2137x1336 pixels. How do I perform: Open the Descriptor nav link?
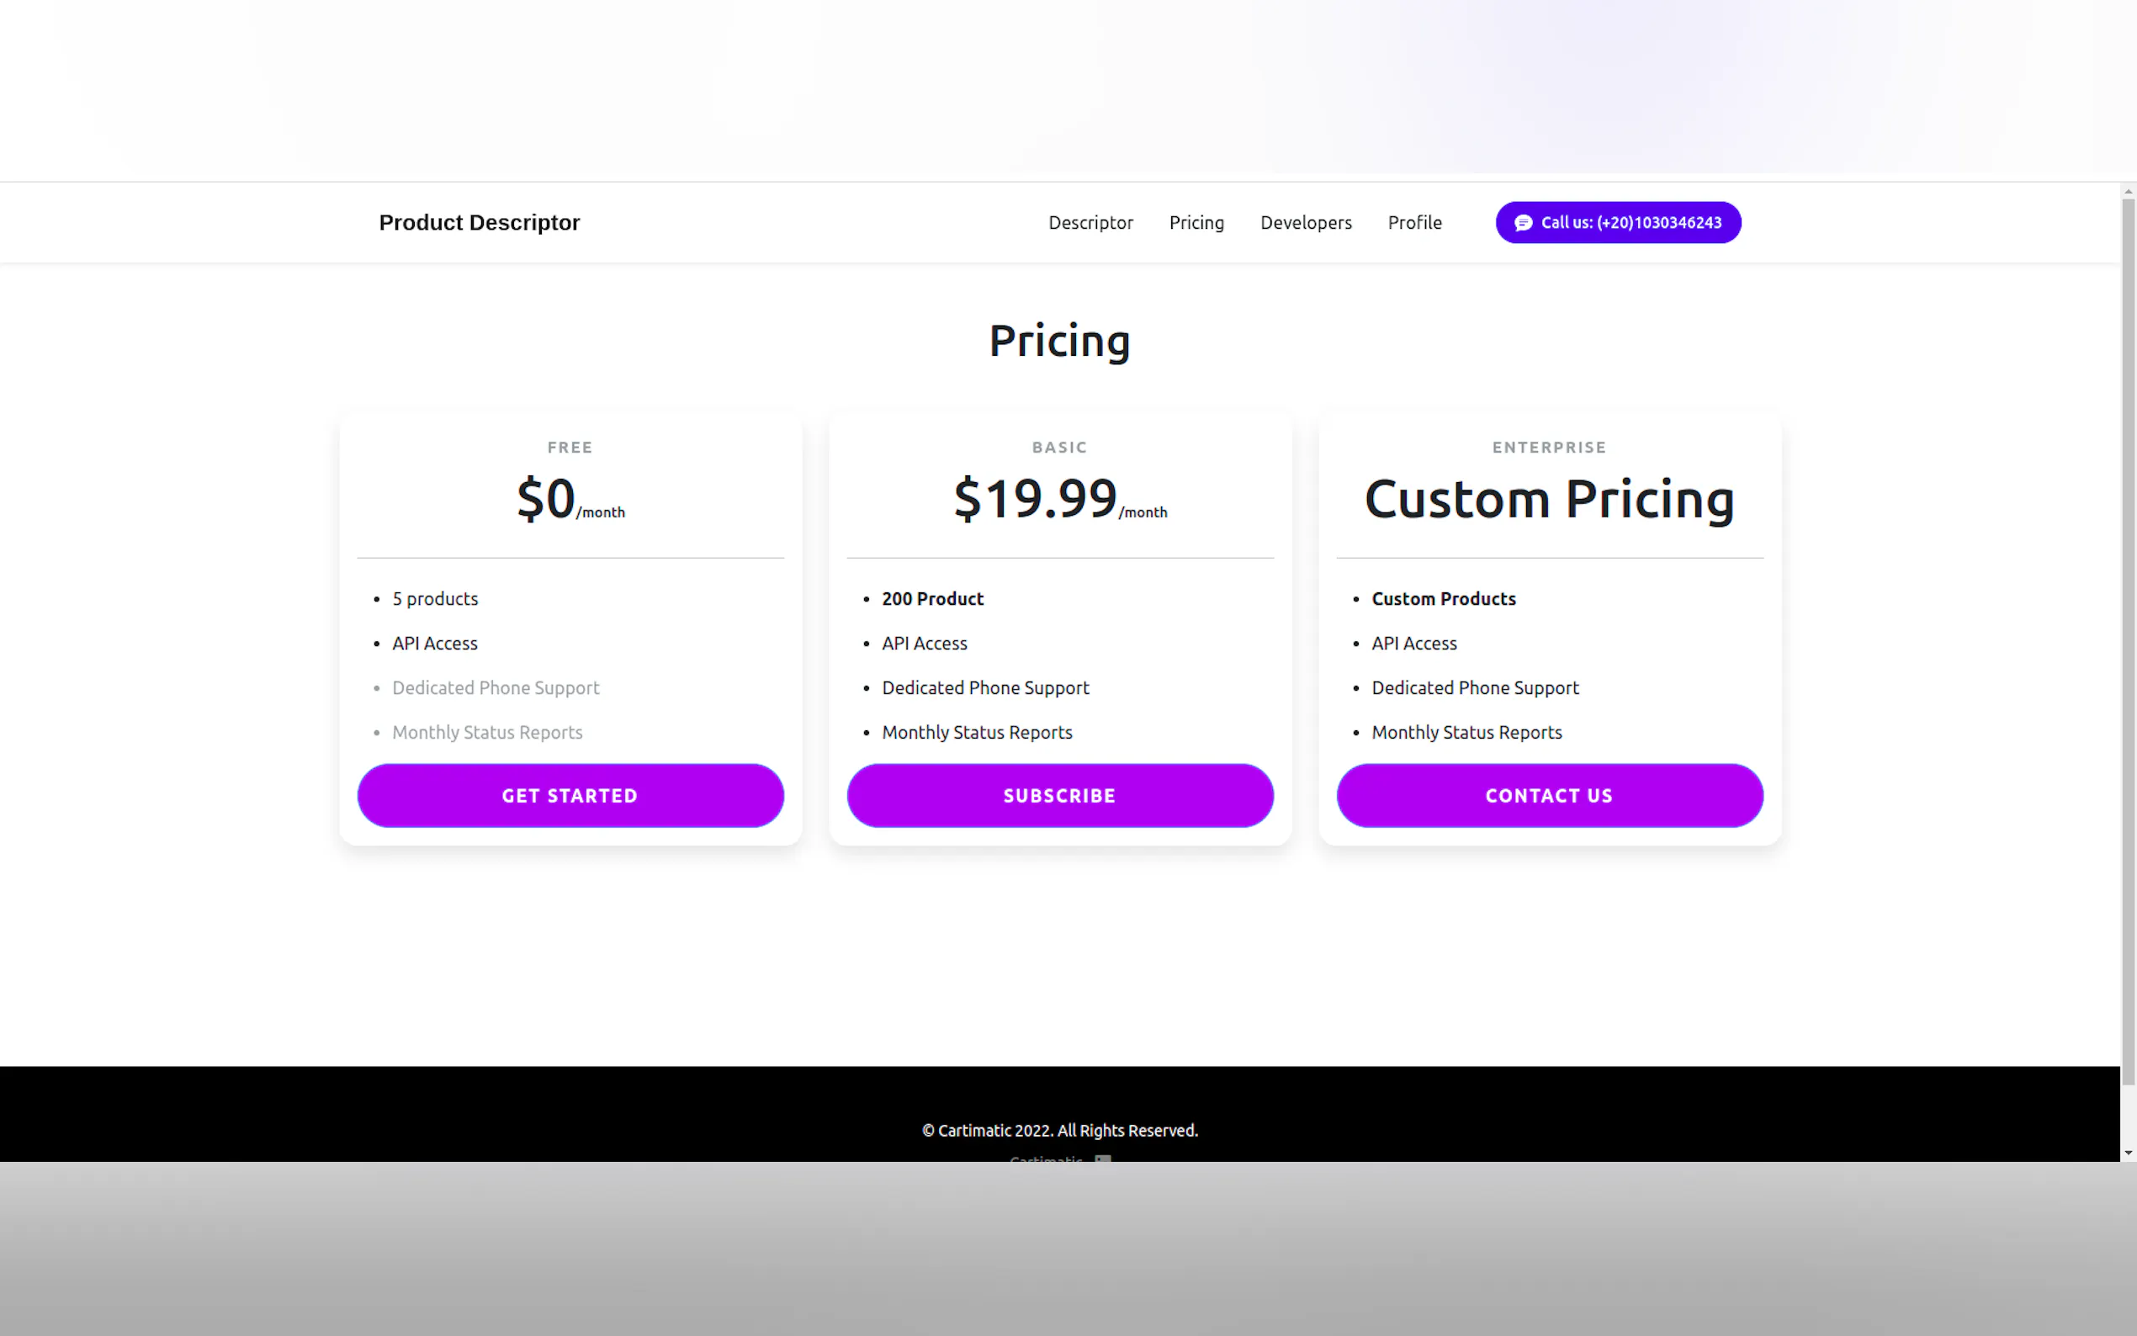click(x=1090, y=223)
